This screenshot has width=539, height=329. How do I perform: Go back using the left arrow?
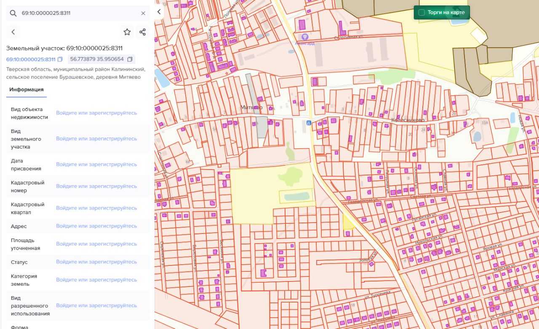13,32
